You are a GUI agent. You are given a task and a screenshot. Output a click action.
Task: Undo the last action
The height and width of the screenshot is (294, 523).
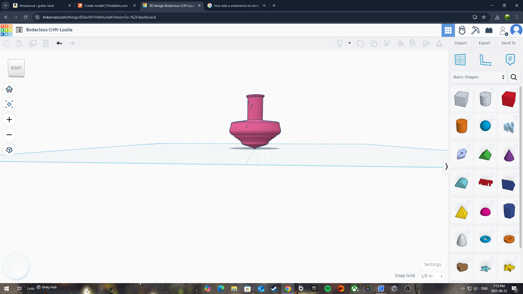coord(59,43)
